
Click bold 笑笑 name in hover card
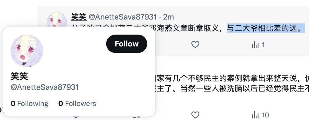[x=19, y=76]
